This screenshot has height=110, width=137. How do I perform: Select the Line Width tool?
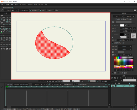(x=1, y=31)
